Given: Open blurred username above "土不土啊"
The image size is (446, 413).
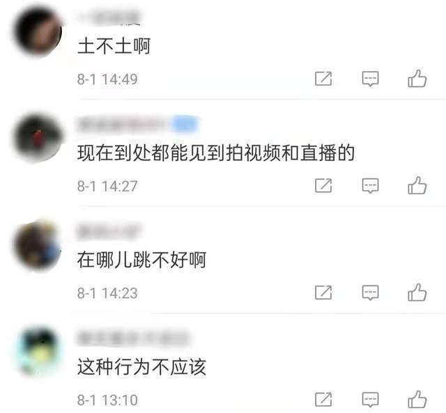Looking at the screenshot, I should [109, 17].
